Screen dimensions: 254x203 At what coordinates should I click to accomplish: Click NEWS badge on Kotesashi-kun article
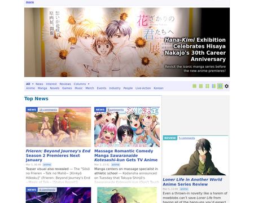pyautogui.click(x=100, y=109)
